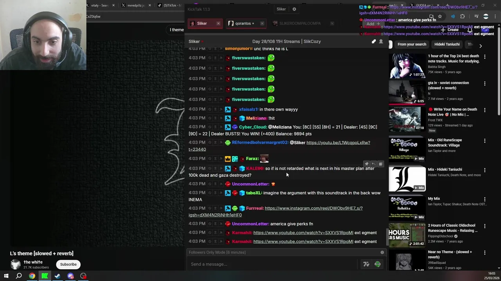Click the pin icon in Sliker chat header
Image resolution: width=501 pixels, height=281 pixels.
[374, 41]
